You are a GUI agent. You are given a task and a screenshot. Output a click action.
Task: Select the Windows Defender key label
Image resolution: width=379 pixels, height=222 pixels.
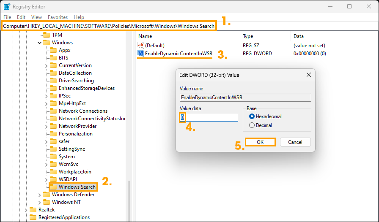click(73, 195)
